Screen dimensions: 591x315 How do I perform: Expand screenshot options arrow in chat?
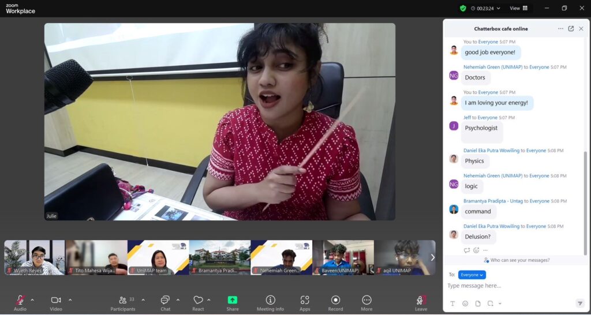[500, 303]
